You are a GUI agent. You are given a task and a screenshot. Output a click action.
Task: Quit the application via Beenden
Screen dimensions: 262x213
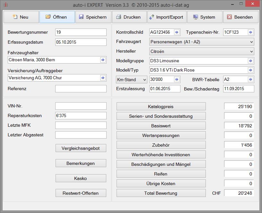coord(240,17)
